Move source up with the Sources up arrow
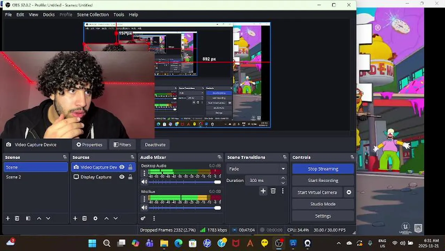 (107, 218)
